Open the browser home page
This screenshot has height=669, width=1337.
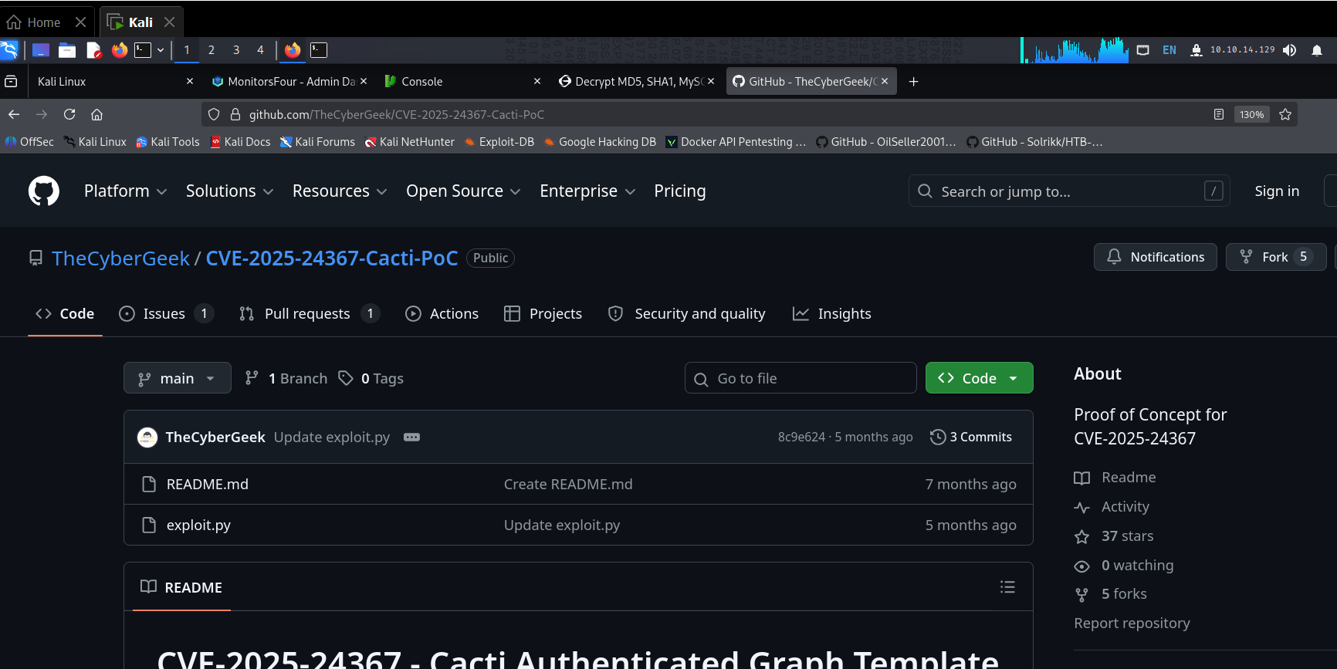[96, 114]
